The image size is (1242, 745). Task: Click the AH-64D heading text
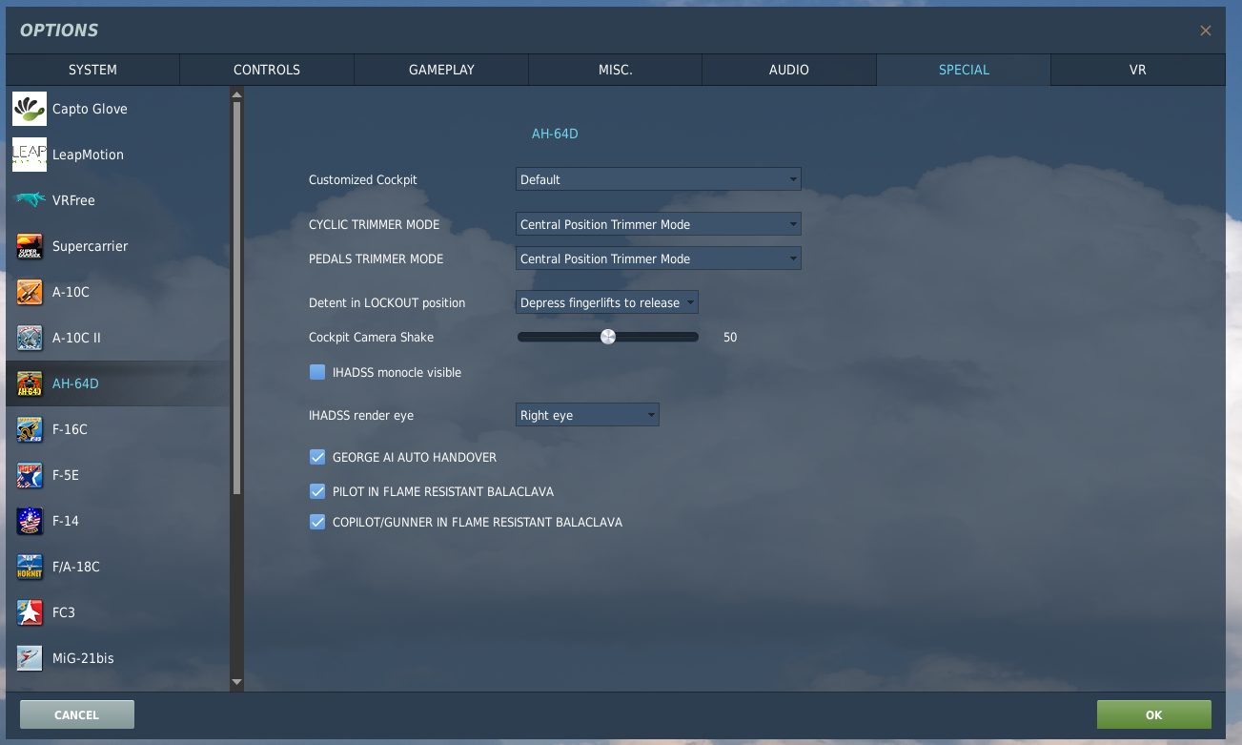click(555, 134)
